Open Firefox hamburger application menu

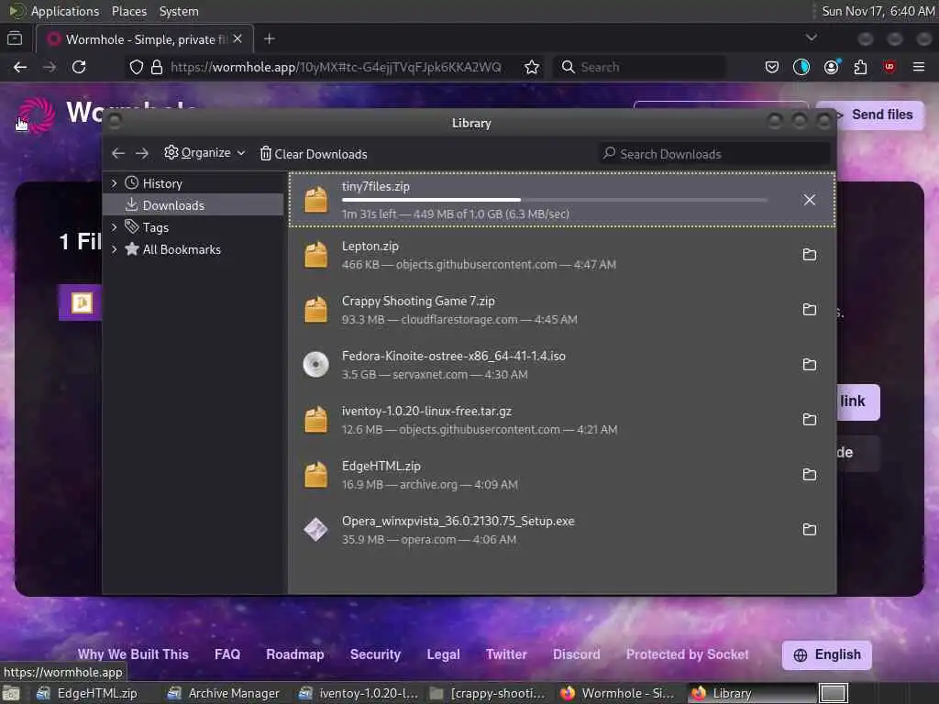click(919, 67)
